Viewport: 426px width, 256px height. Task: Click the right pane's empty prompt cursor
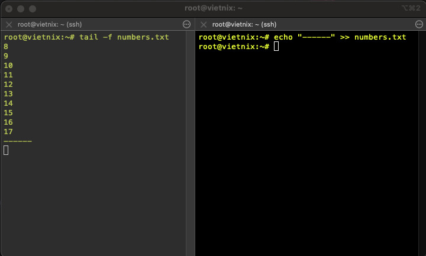[x=276, y=47]
